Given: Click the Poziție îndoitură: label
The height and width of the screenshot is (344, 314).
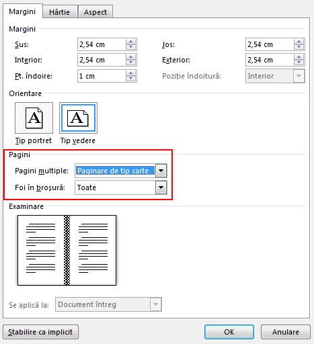Looking at the screenshot, I should 192,76.
